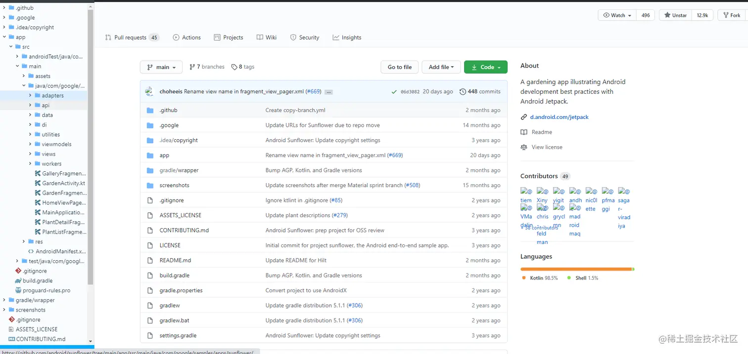This screenshot has width=748, height=354.
Task: Click the AndroidManifest.xml code icon
Action: pyautogui.click(x=31, y=251)
